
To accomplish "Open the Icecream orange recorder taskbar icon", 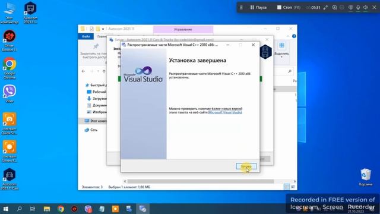I will 115,209.
